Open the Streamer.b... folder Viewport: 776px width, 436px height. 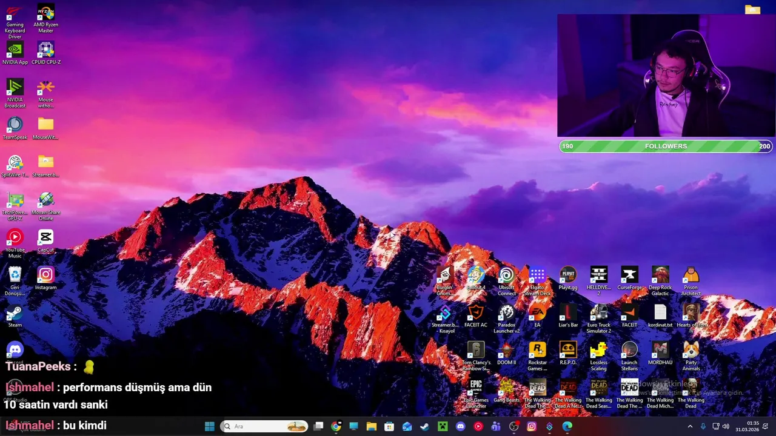point(45,166)
